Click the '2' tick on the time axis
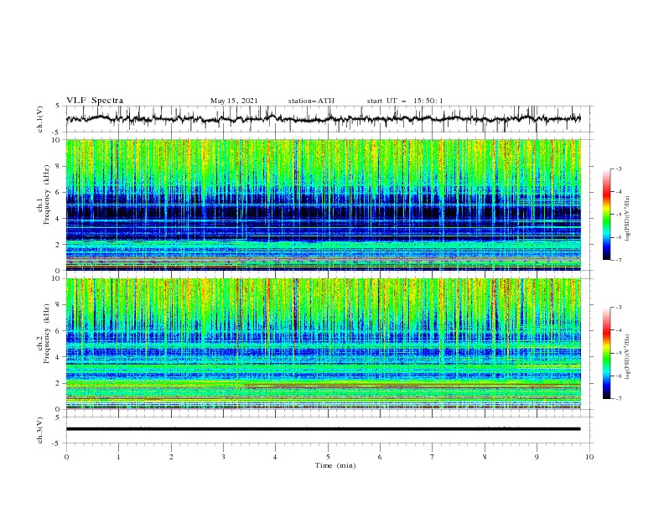Viewport: 664px width, 513px height. pyautogui.click(x=171, y=457)
